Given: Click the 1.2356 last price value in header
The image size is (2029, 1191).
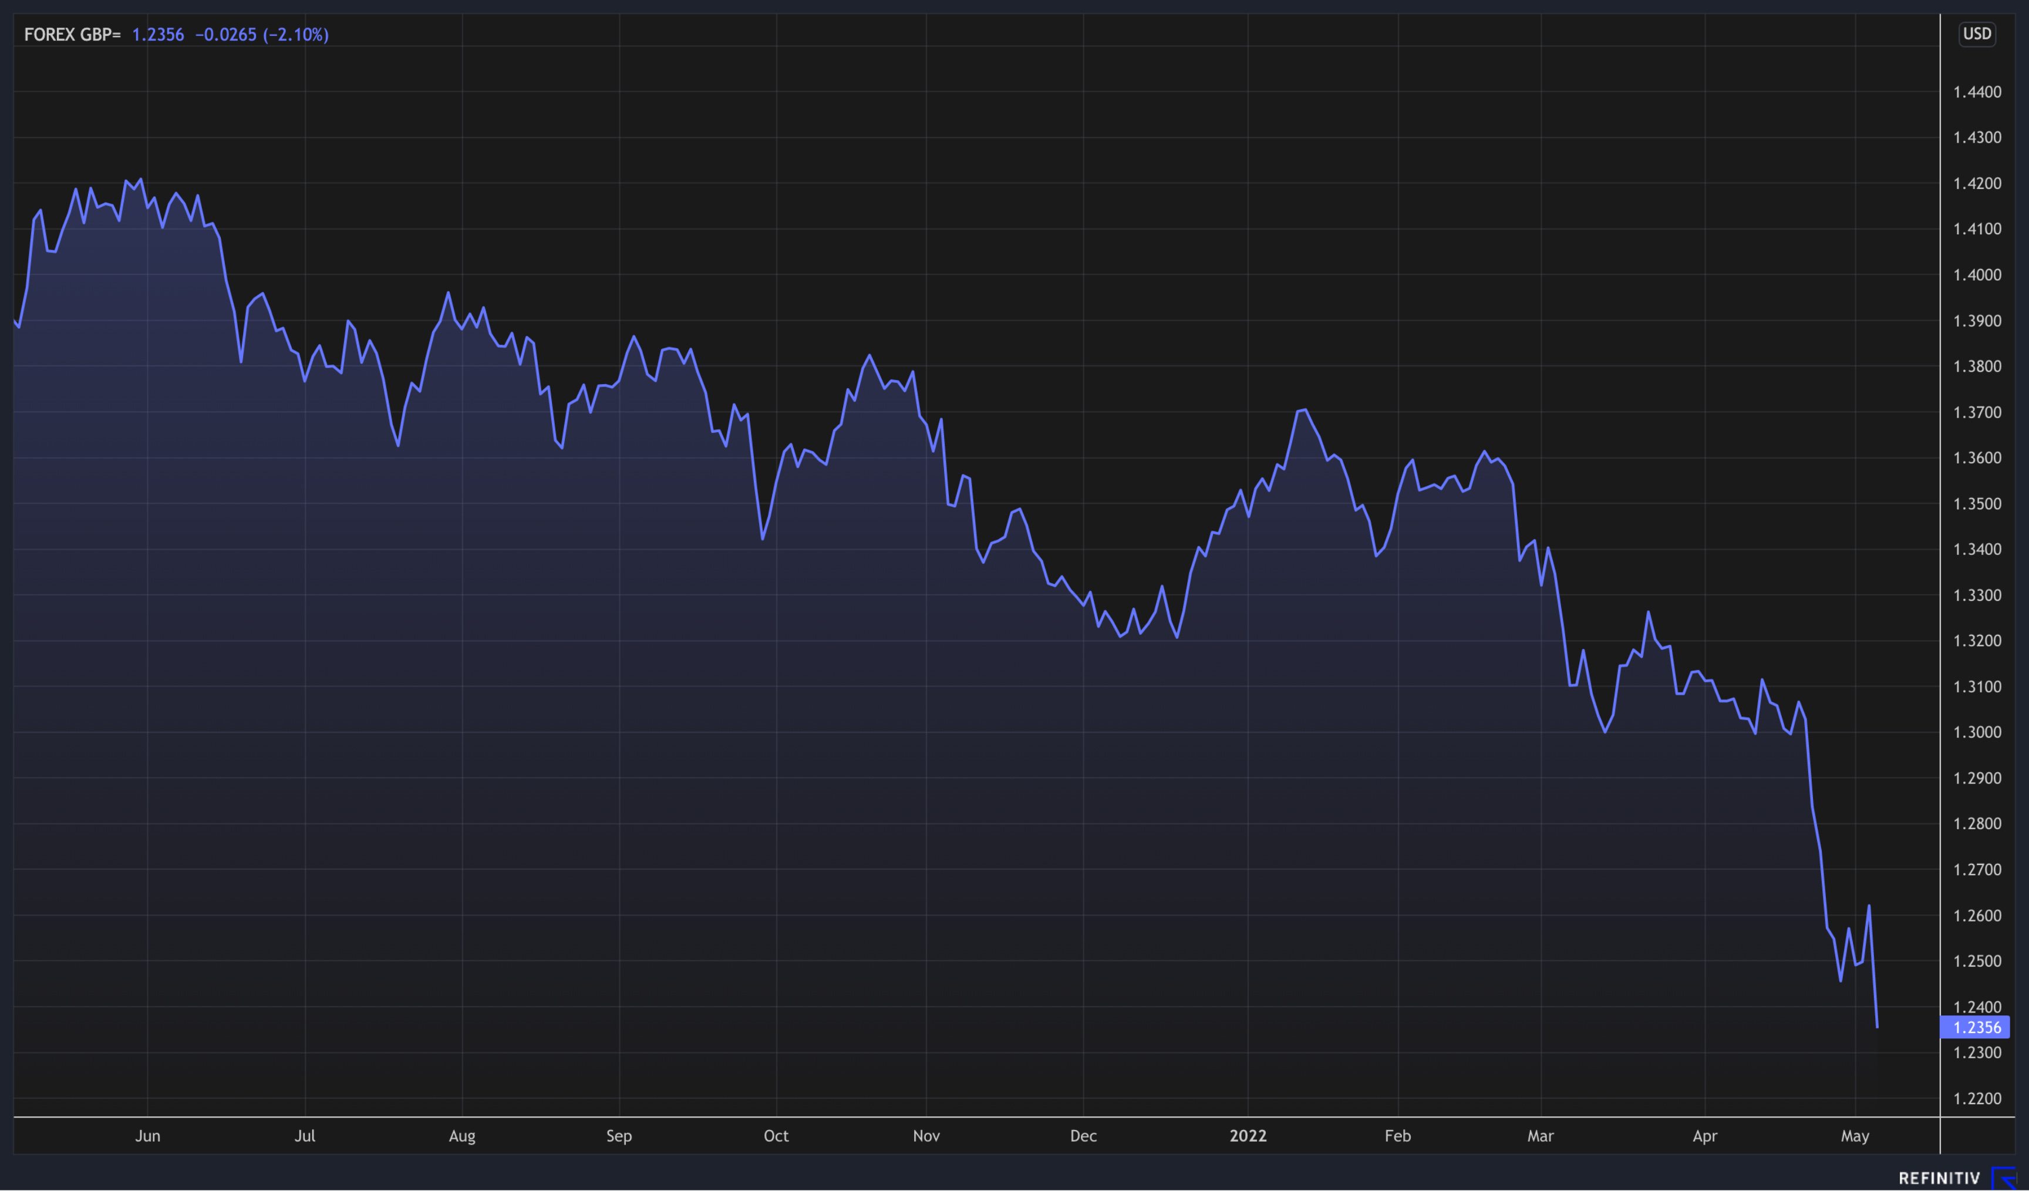Looking at the screenshot, I should pyautogui.click(x=158, y=35).
